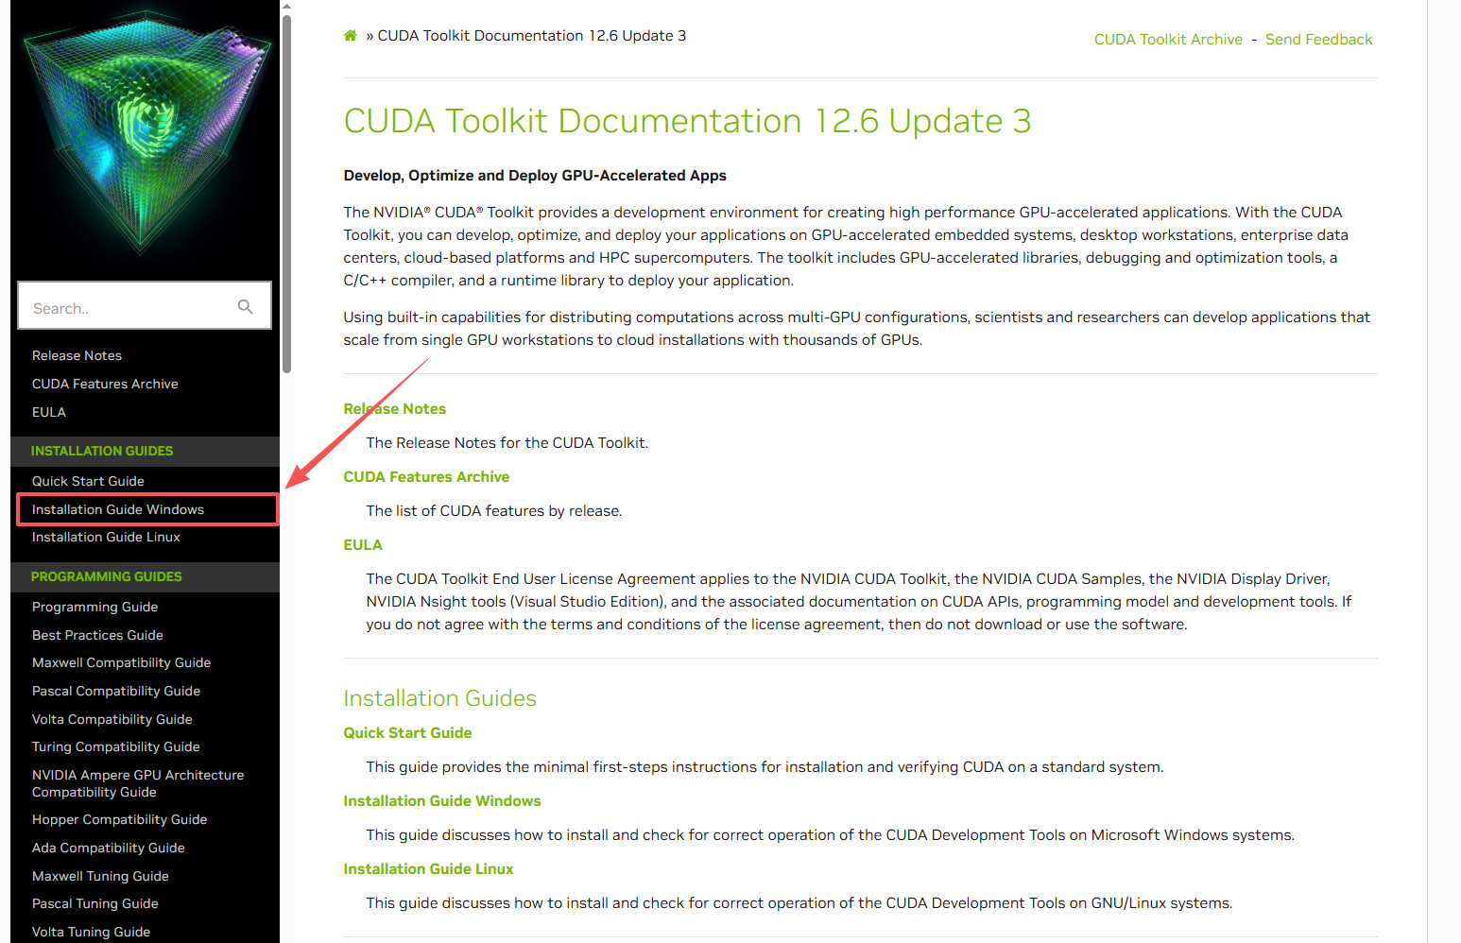Click the search magnifier icon

point(246,307)
